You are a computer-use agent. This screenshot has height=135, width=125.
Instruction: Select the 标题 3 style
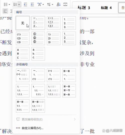[x=84, y=8]
